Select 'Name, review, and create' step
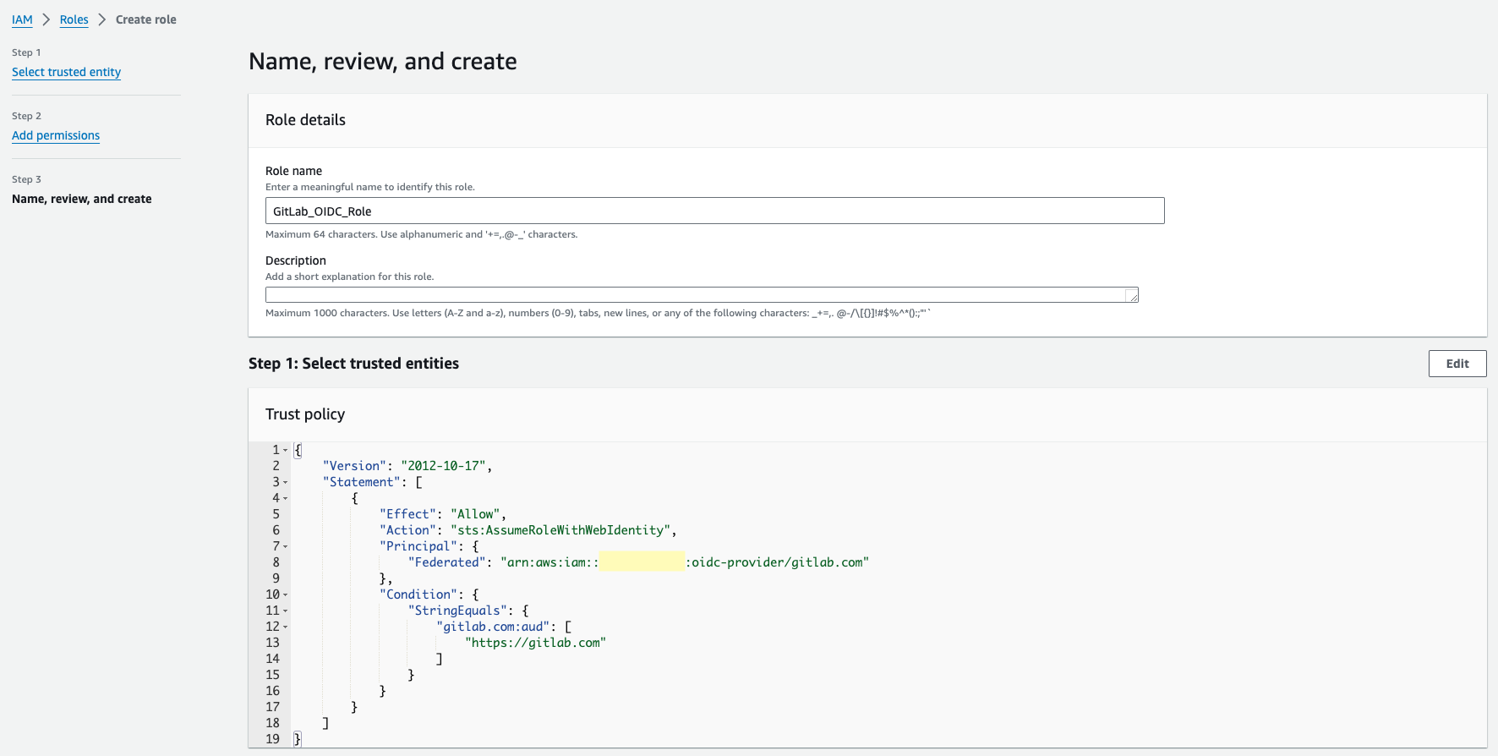Viewport: 1498px width, 756px height. pos(82,199)
